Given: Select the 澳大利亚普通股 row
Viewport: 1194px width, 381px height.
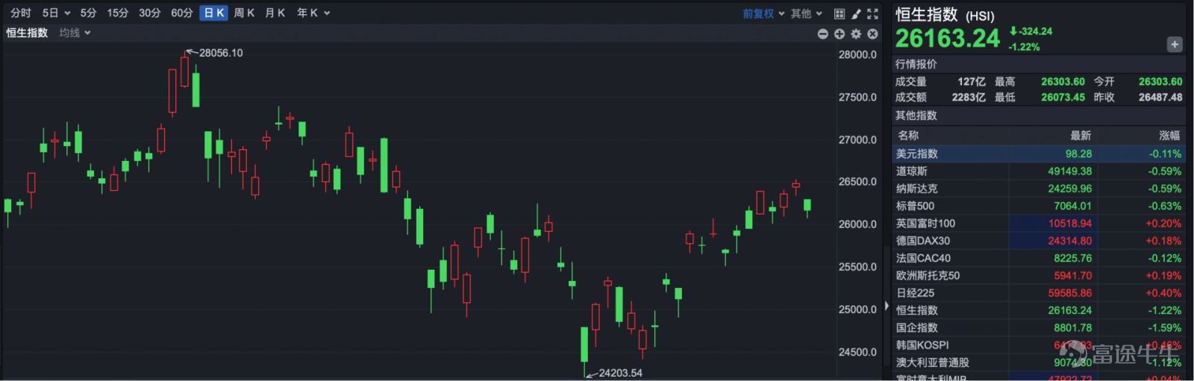Looking at the screenshot, I should click(x=1039, y=362).
